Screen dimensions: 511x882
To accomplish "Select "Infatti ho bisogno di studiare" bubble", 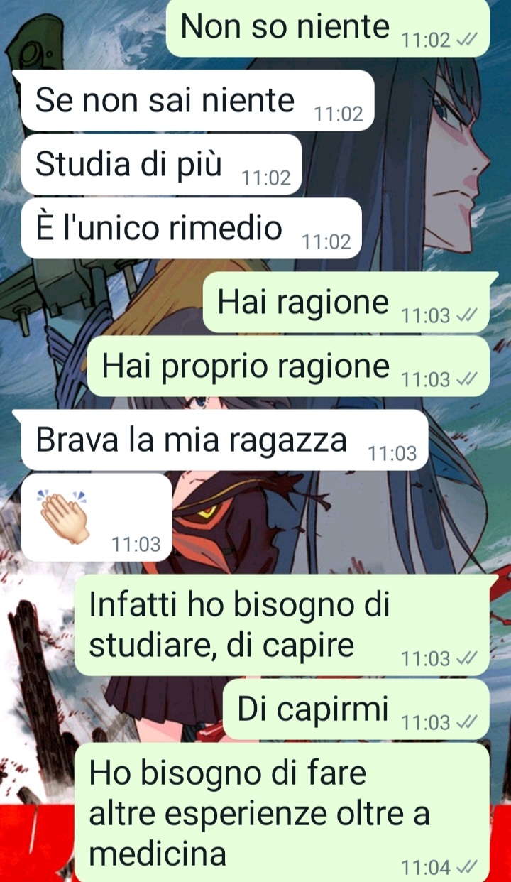I will click(x=282, y=626).
